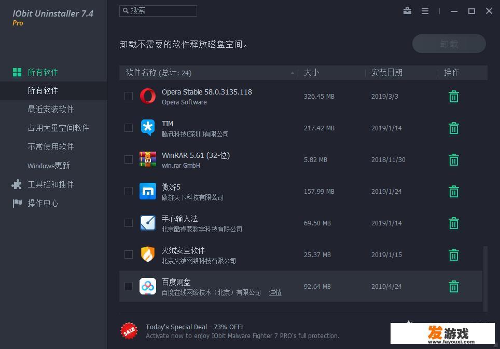Click the trash icon for WinRAR 5.61

point(453,159)
